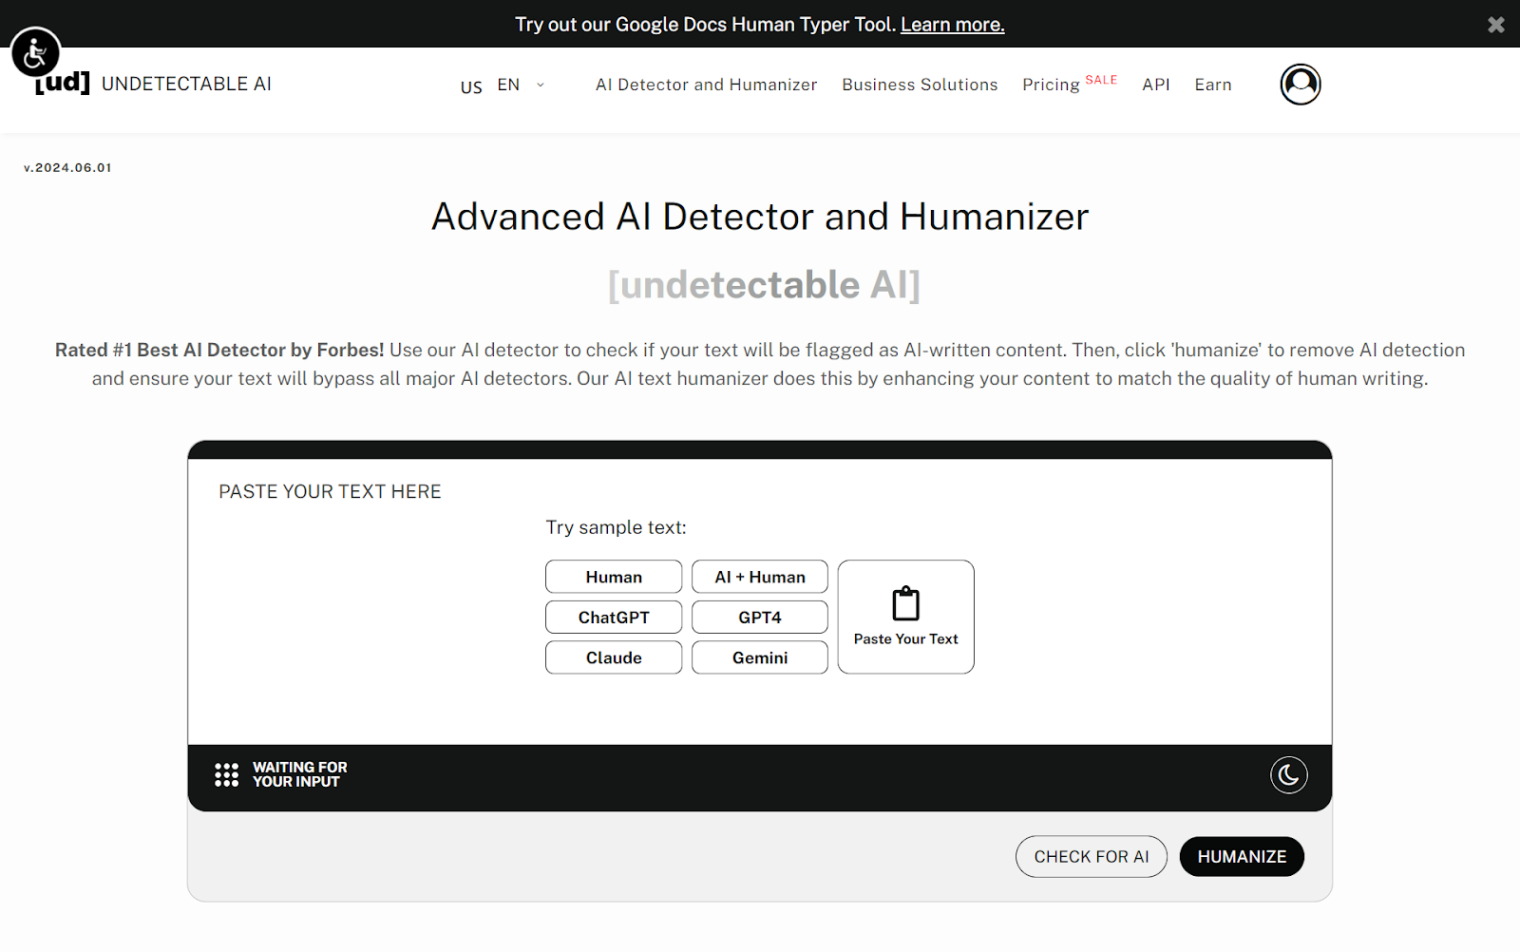Load the Gemini sample text
Viewport: 1520px width, 952px height.
pos(760,657)
